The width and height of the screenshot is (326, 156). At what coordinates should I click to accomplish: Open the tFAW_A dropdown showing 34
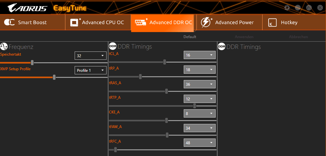point(200,128)
